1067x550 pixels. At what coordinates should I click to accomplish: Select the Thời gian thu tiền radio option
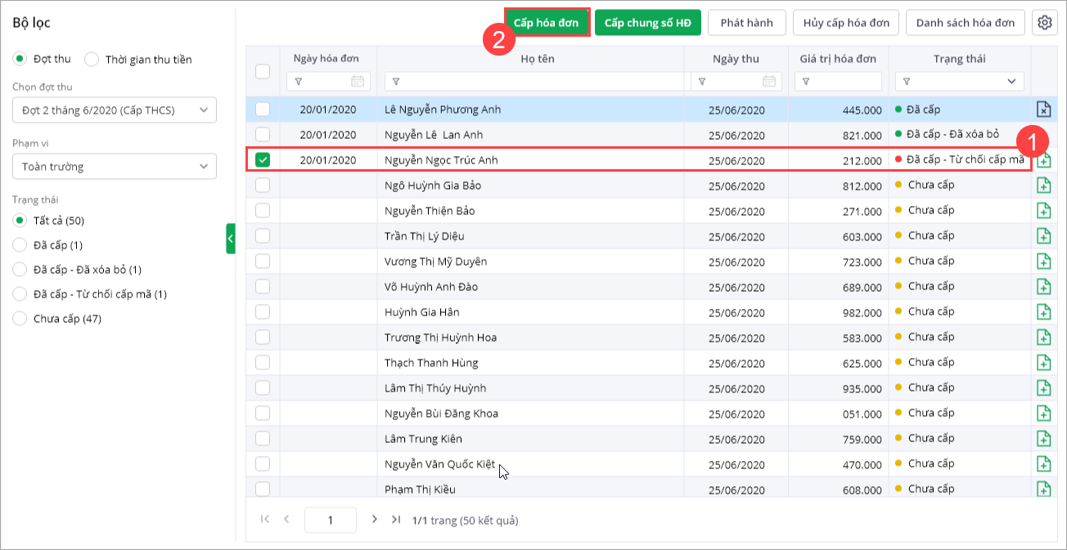[x=92, y=59]
